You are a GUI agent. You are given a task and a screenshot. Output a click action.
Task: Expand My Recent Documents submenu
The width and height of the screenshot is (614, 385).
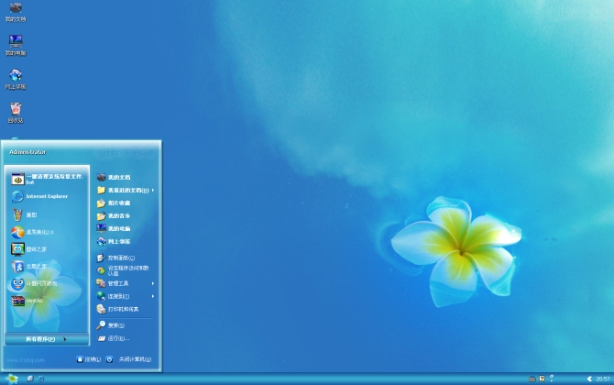pos(126,191)
